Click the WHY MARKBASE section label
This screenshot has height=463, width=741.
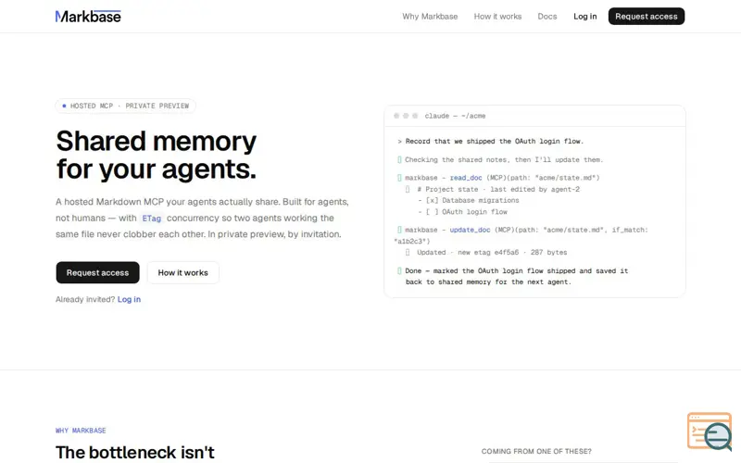pos(81,431)
